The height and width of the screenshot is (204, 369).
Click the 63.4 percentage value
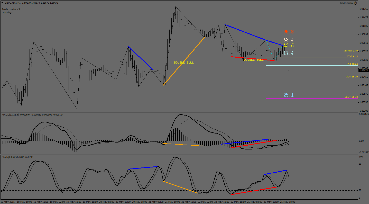coord(288,40)
